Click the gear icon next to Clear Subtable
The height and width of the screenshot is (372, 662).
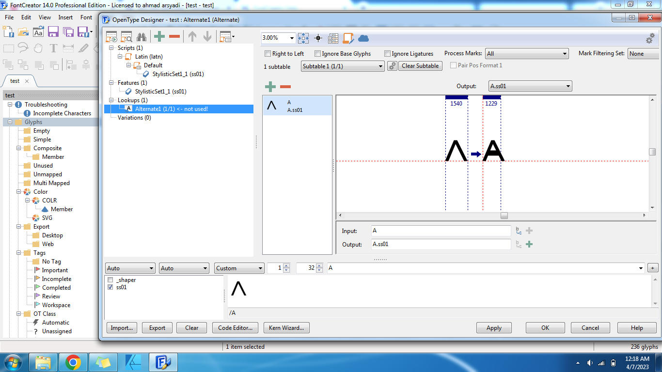(x=392, y=66)
